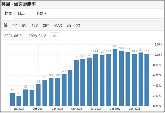This screenshot has width=165, height=113.
Task: Expand the 下载 dropdown menu
Action: pyautogui.click(x=41, y=13)
